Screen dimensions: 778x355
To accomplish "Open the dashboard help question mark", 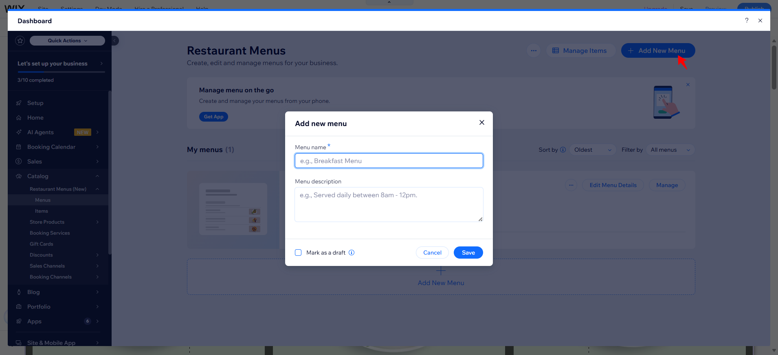I will (747, 20).
